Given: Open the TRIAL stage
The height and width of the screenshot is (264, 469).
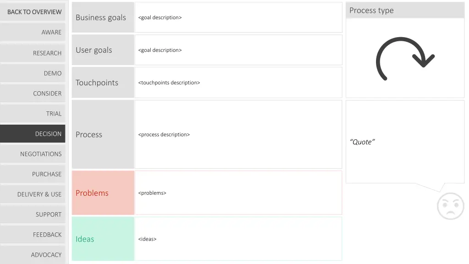Looking at the screenshot, I should point(33,114).
